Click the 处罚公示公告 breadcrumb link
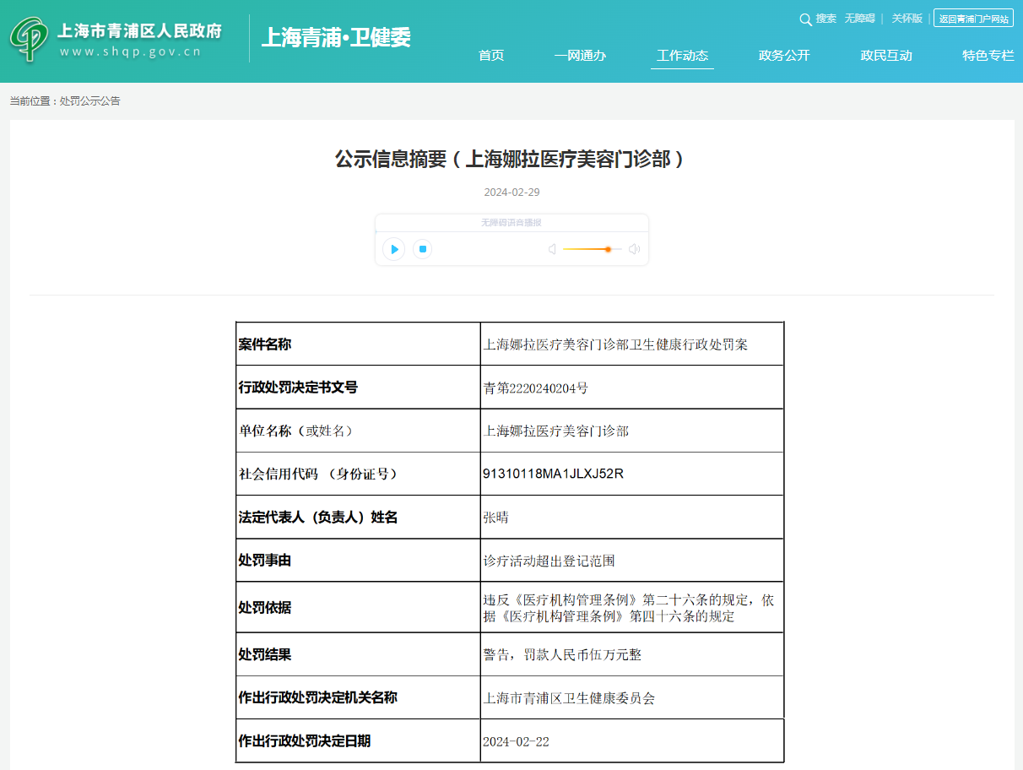This screenshot has width=1023, height=770. pos(90,101)
